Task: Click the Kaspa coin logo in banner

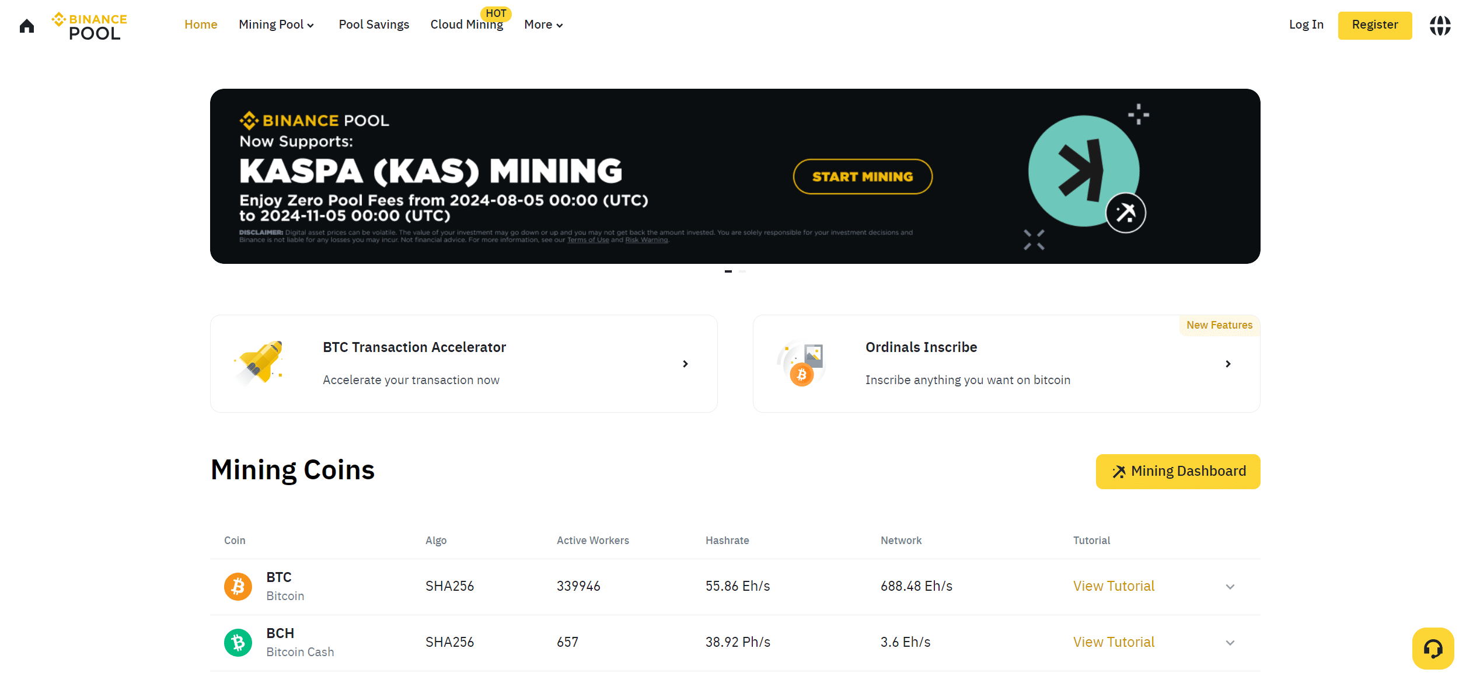Action: [x=1084, y=170]
